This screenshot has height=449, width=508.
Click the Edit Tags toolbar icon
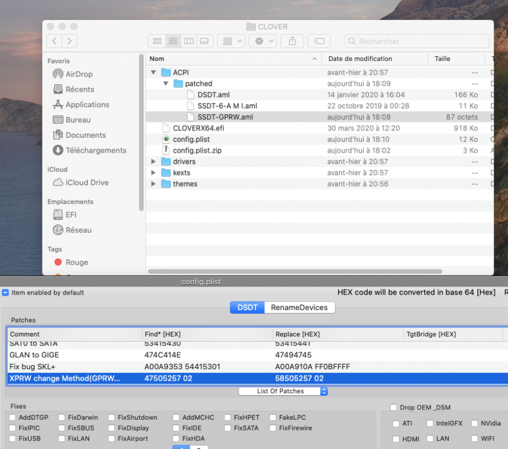[x=319, y=41]
